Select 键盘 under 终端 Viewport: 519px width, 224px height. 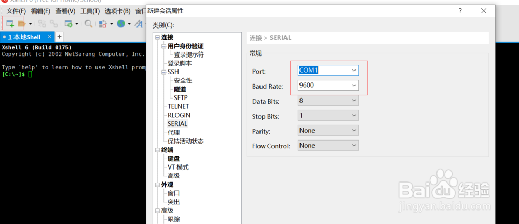pos(173,159)
